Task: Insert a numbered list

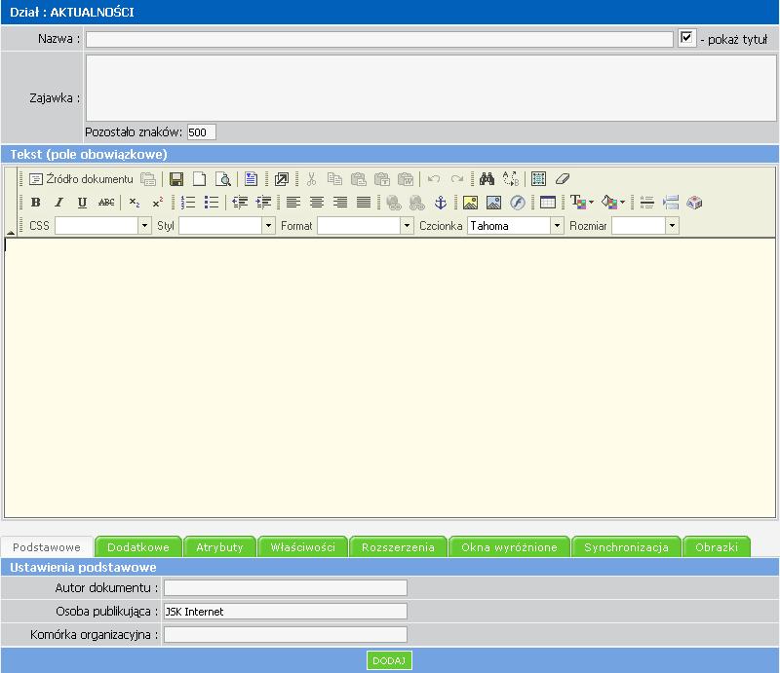Action: pyautogui.click(x=188, y=203)
